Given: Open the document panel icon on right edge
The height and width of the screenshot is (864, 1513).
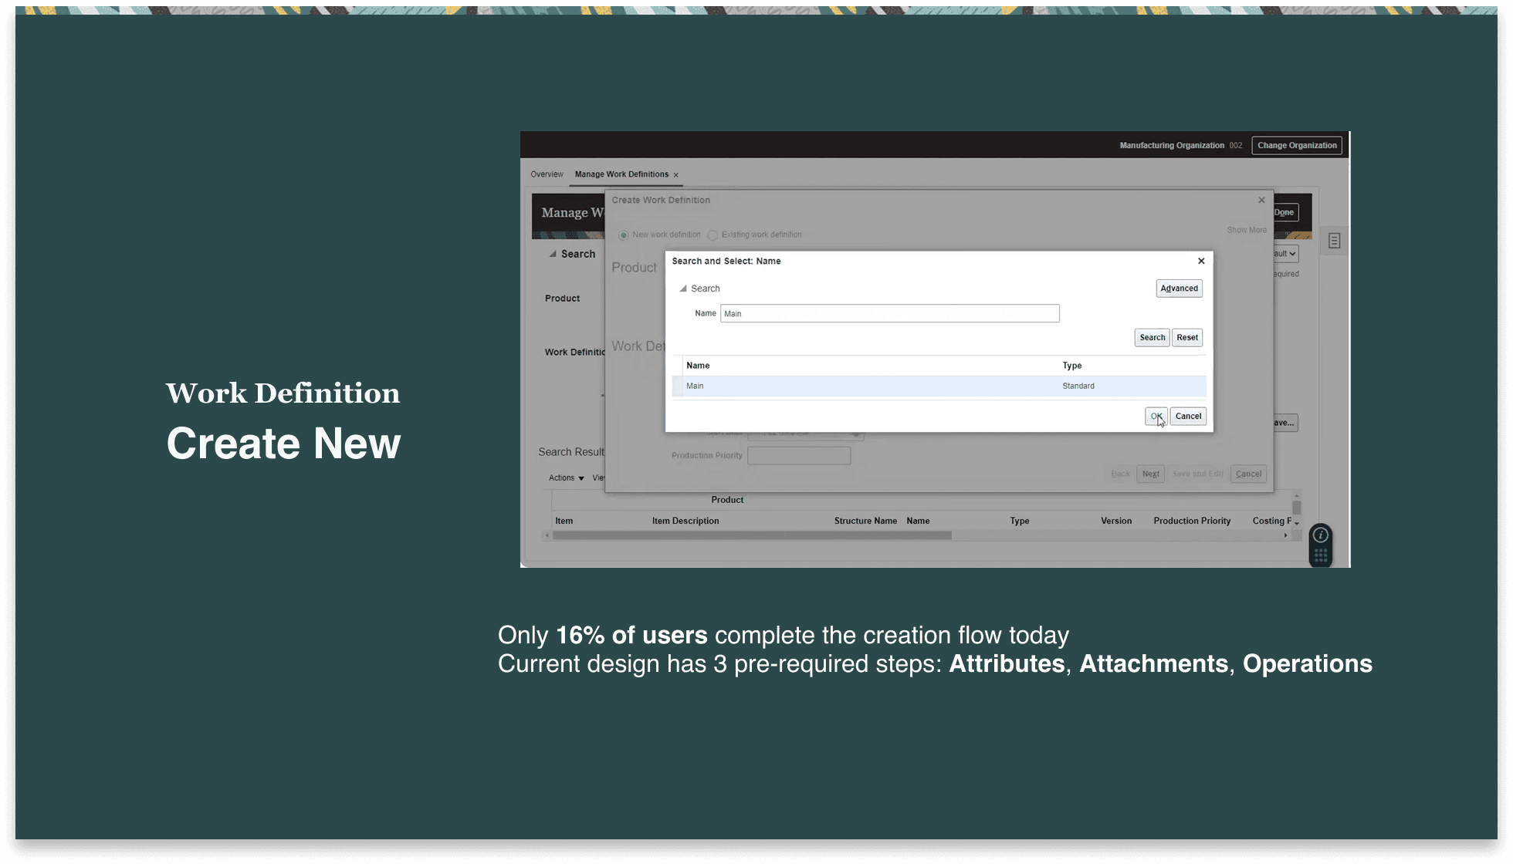Looking at the screenshot, I should [x=1334, y=241].
